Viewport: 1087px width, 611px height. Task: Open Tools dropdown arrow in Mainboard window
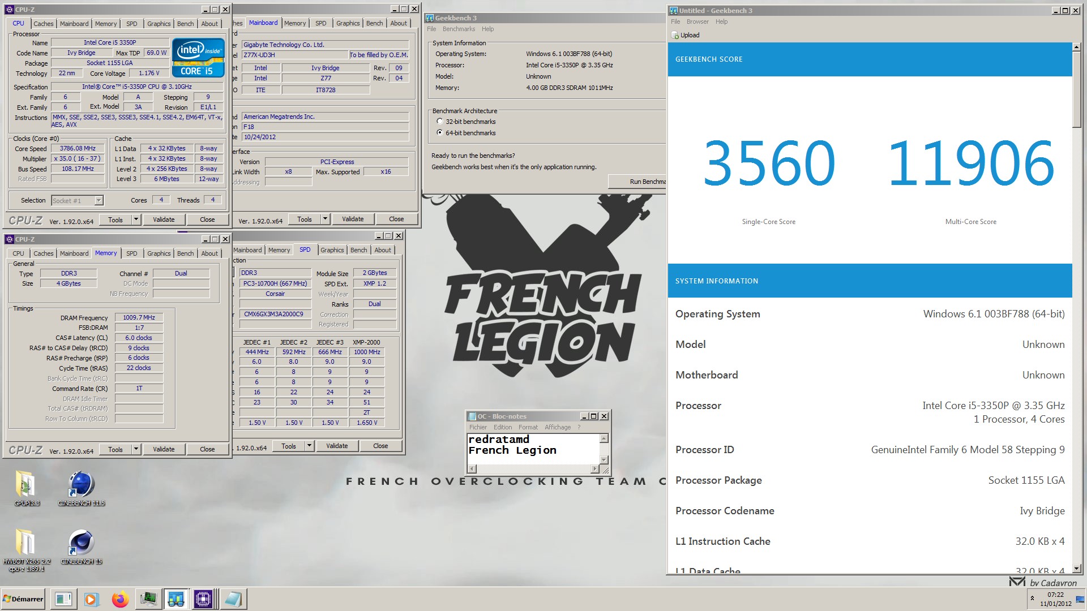pos(325,219)
